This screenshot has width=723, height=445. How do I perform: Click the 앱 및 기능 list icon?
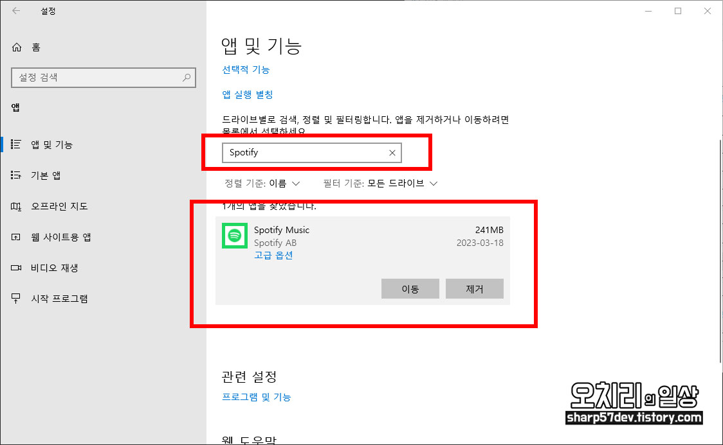click(15, 144)
